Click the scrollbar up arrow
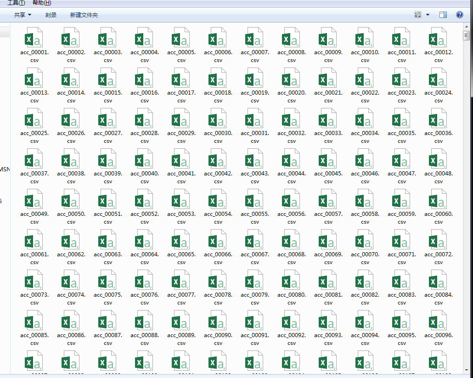Screen dimensions: 473x378 click(x=467, y=27)
